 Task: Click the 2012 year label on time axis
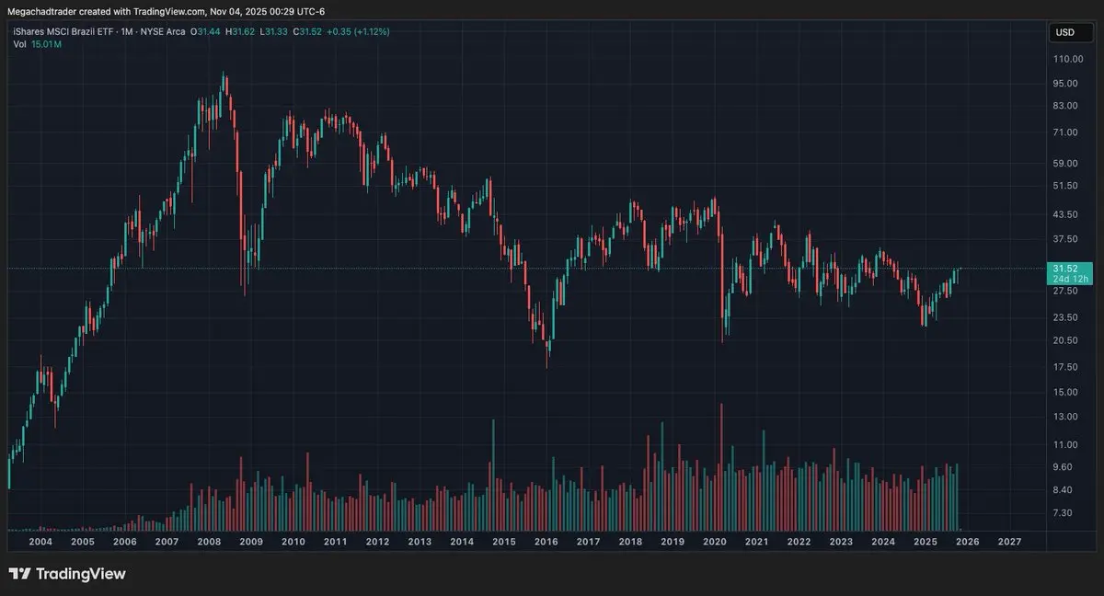coord(377,543)
